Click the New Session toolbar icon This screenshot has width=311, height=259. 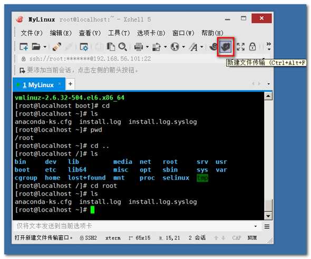tap(24, 47)
